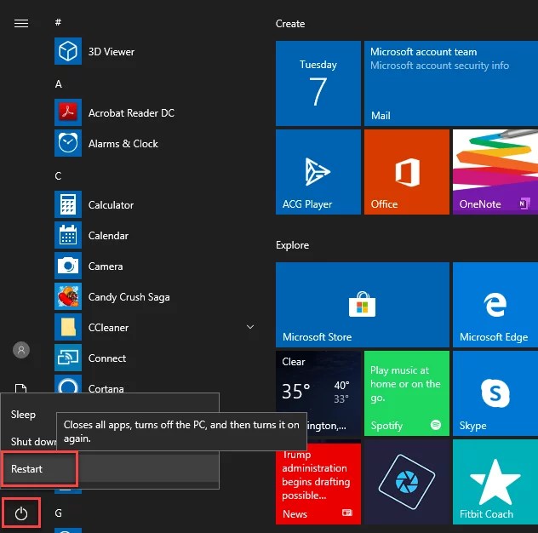This screenshot has width=538, height=533.
Task: Click the Power button icon
Action: click(x=21, y=513)
